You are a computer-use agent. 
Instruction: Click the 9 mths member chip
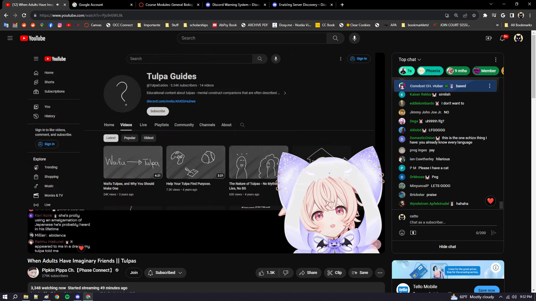458,71
